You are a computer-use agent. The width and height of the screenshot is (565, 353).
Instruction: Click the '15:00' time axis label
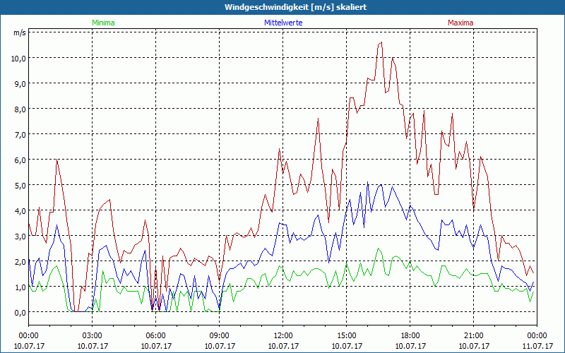[x=346, y=336]
